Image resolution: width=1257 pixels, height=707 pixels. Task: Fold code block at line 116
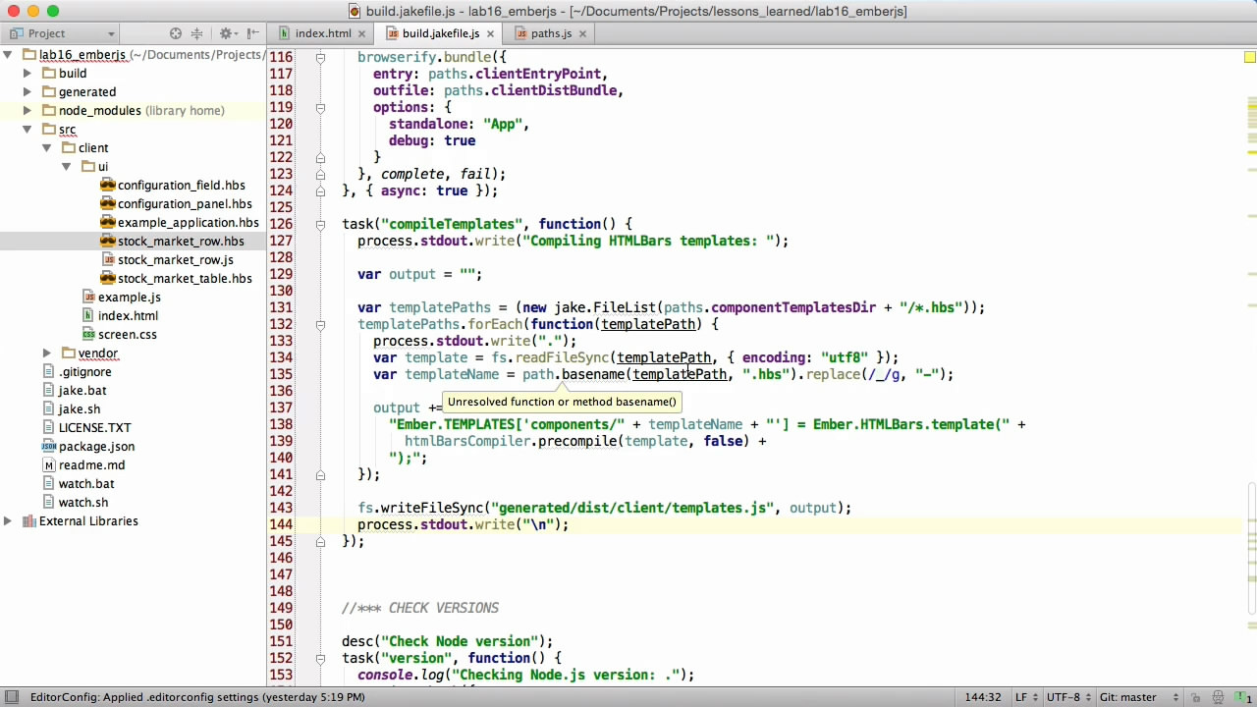point(320,58)
